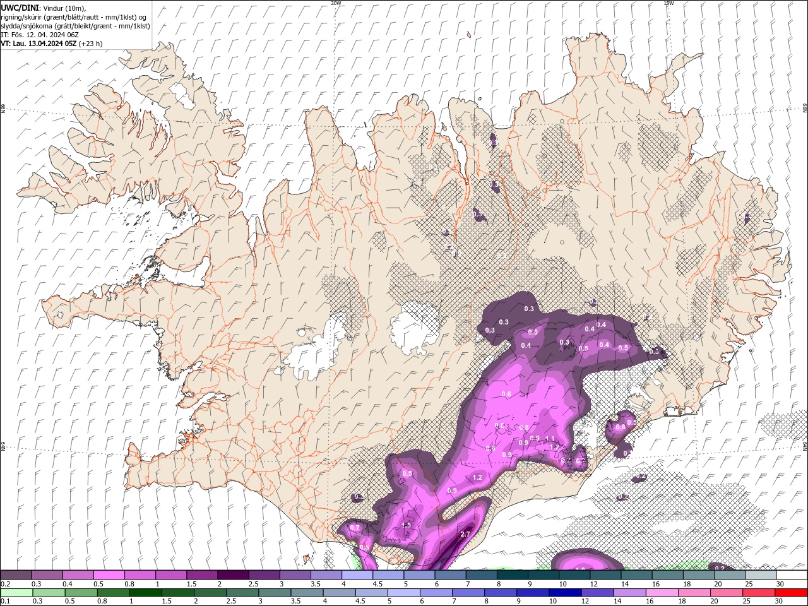The width and height of the screenshot is (808, 606).
Task: Click the 20W longitude label at top
Action: pos(336,3)
